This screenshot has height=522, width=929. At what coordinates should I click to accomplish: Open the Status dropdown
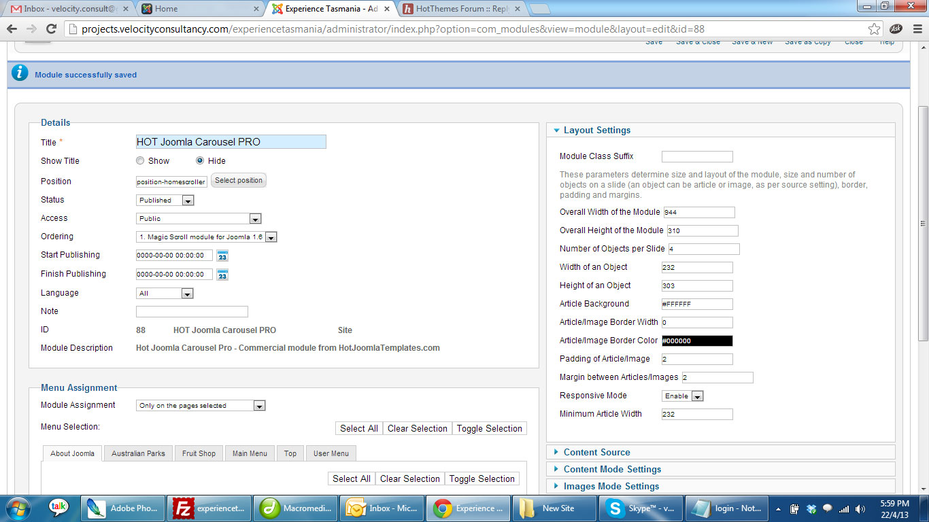(x=165, y=201)
